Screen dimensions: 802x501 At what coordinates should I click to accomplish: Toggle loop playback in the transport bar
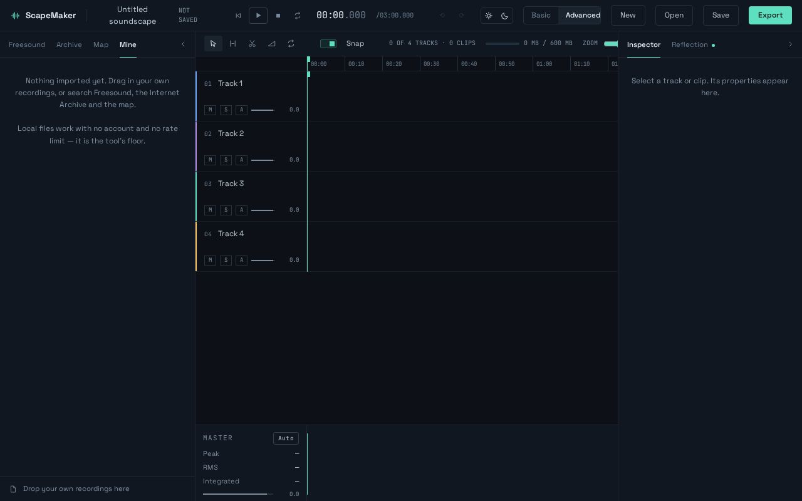point(298,16)
